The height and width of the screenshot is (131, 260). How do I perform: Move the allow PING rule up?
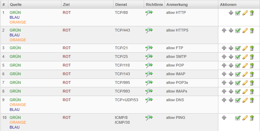pyautogui.click(x=224, y=118)
